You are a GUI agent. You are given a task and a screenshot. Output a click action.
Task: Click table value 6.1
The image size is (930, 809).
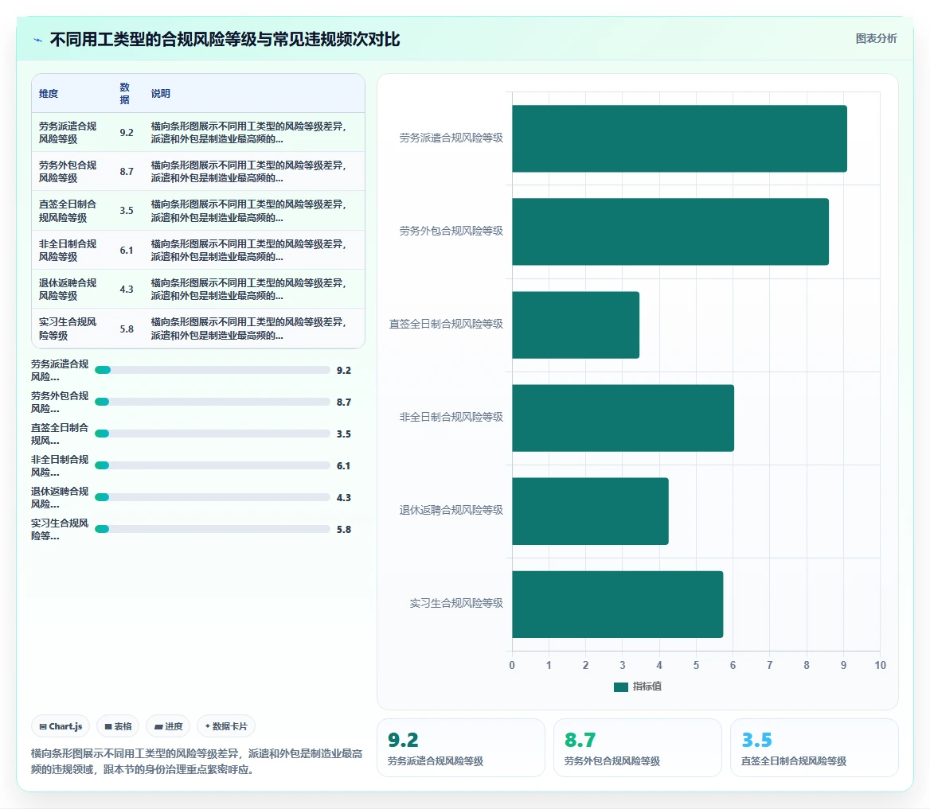pos(127,251)
